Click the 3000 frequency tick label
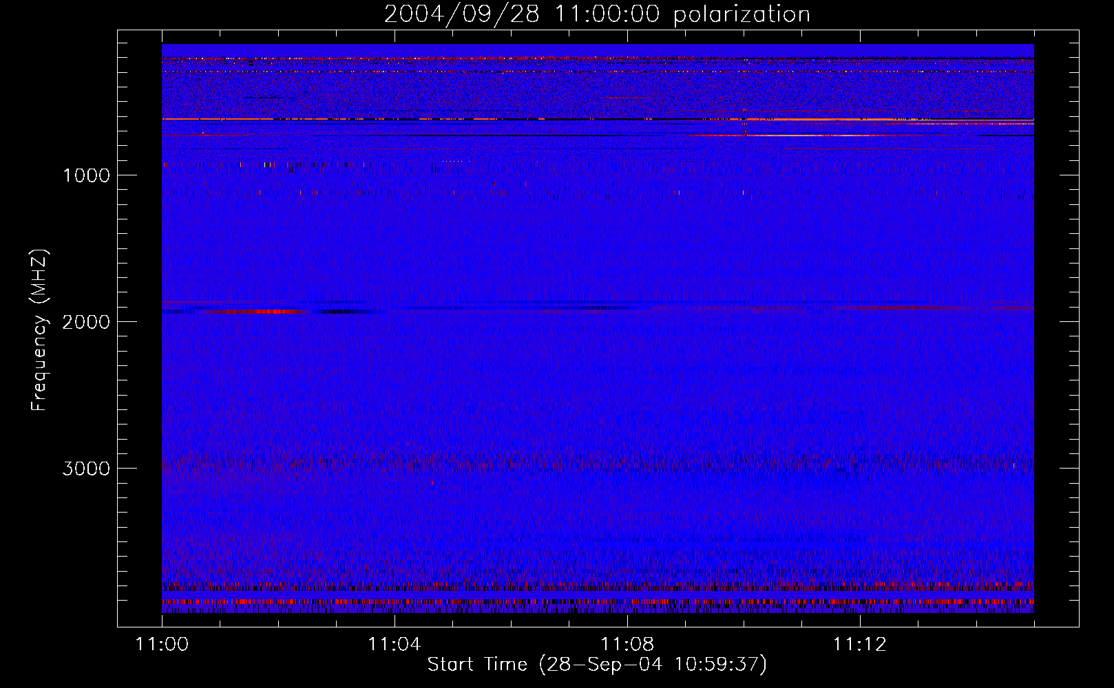Image resolution: width=1114 pixels, height=688 pixels. (x=86, y=469)
